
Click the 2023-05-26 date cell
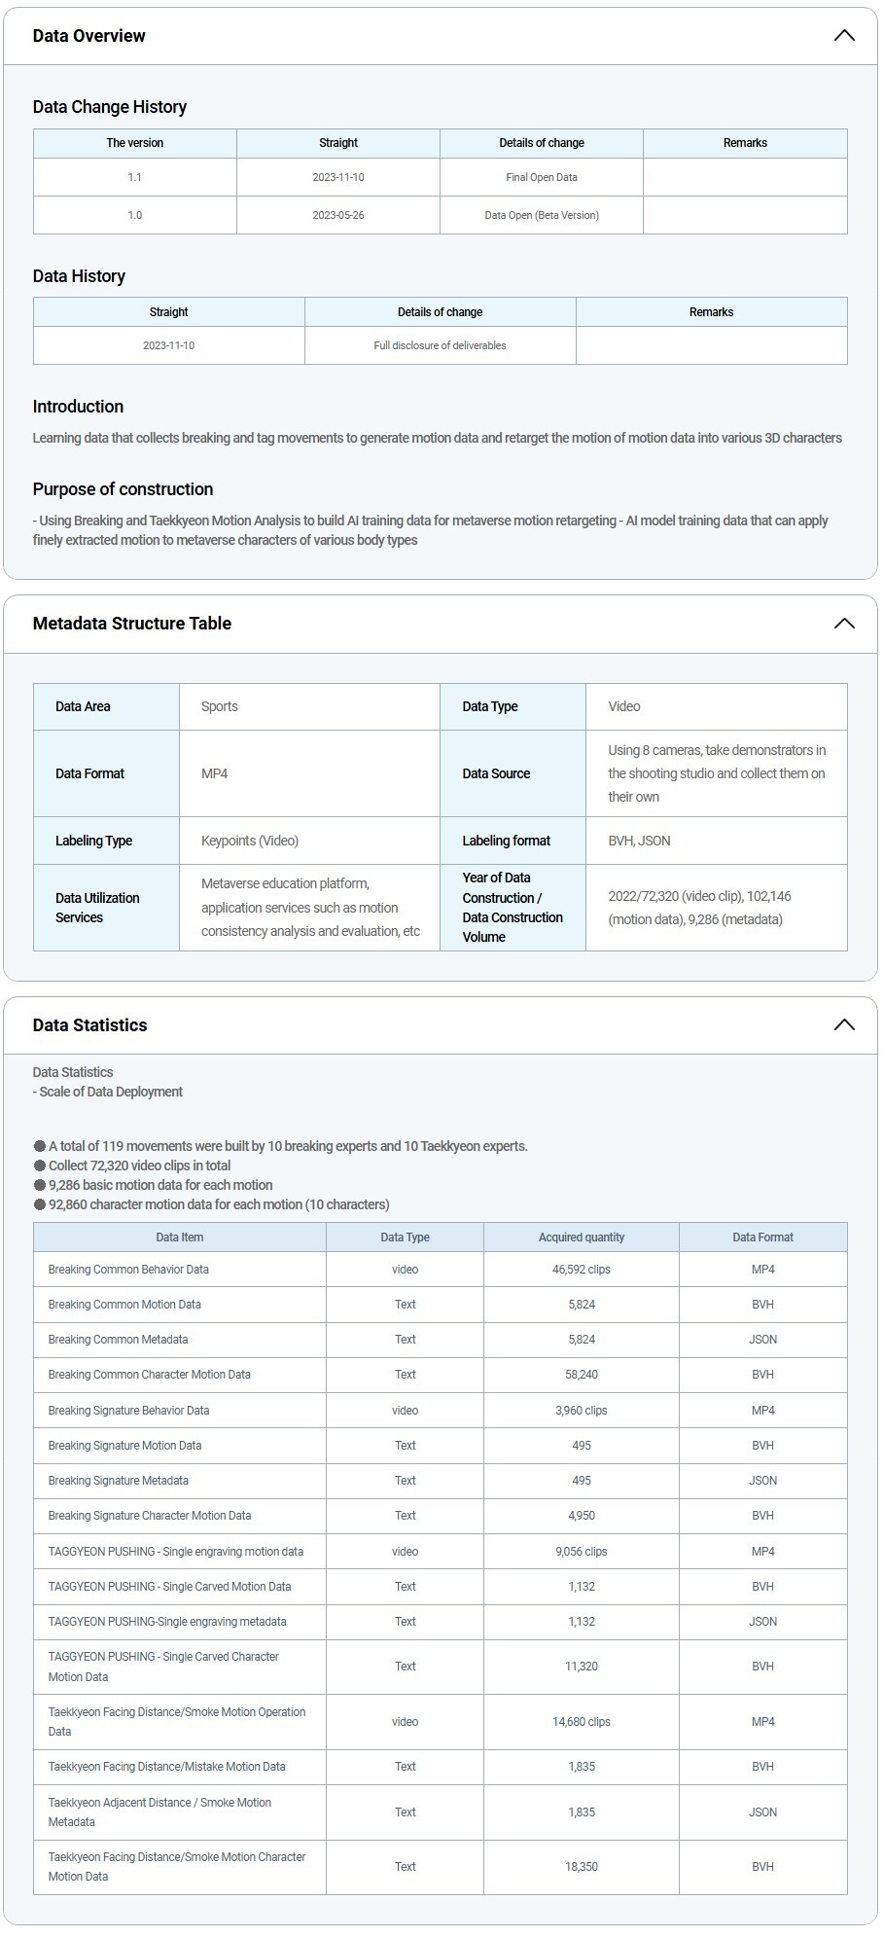[x=337, y=215]
